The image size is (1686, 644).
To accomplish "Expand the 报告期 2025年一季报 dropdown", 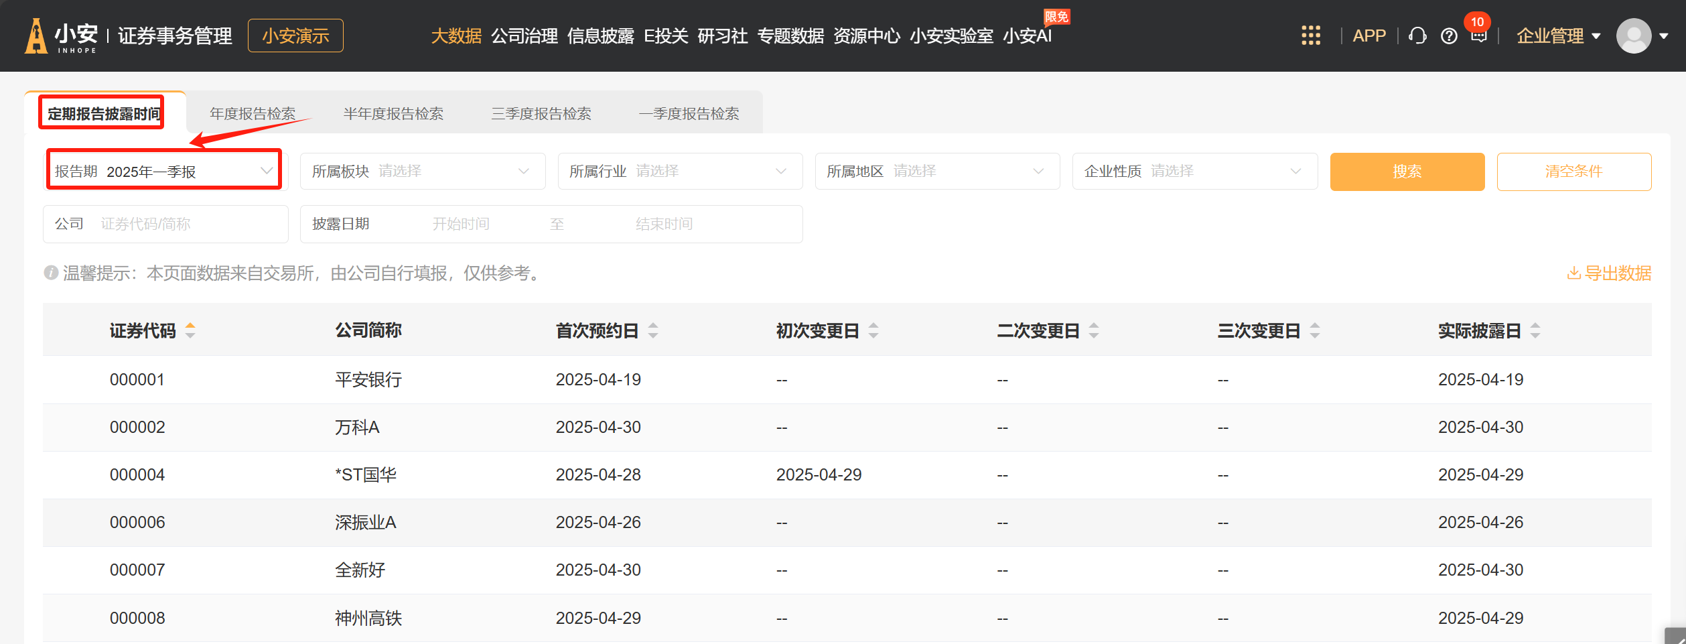I will [x=165, y=172].
